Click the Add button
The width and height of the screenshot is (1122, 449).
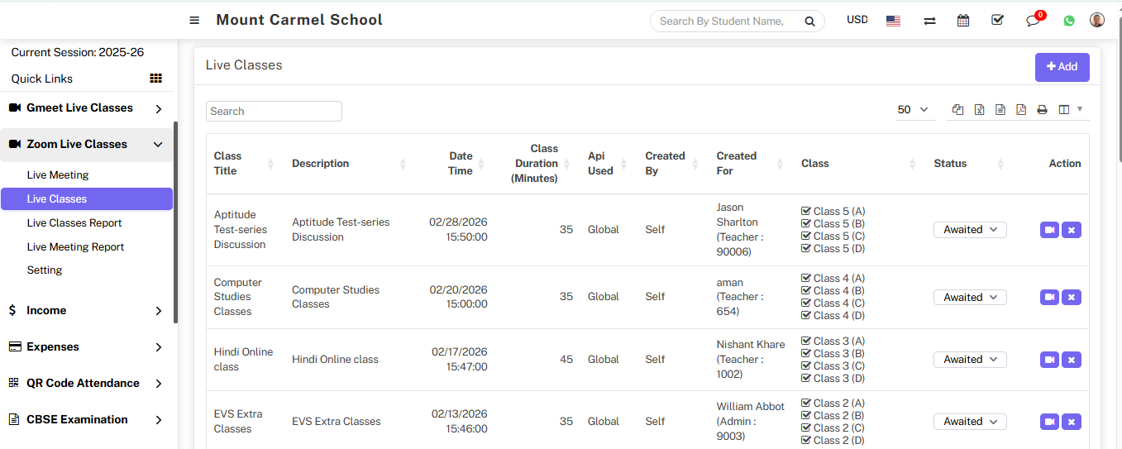[x=1062, y=67]
